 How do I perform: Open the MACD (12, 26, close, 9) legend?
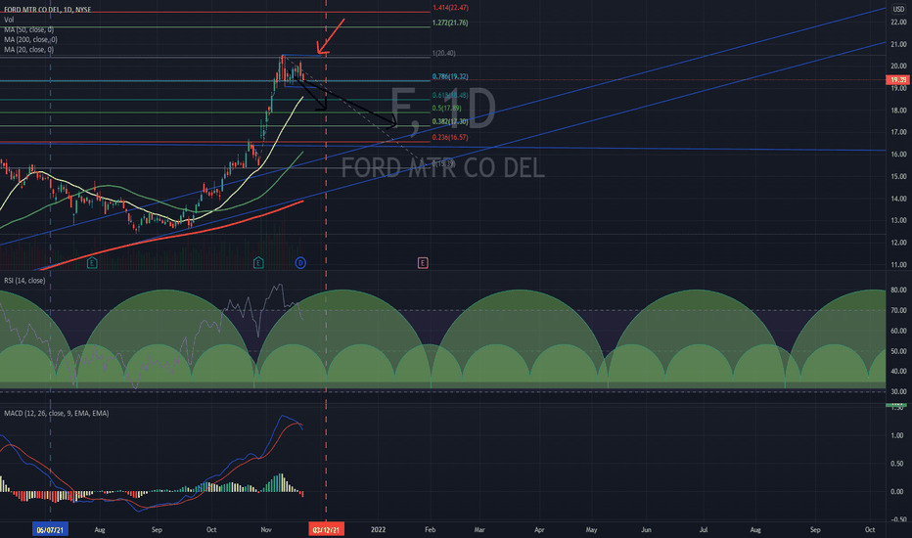point(57,413)
